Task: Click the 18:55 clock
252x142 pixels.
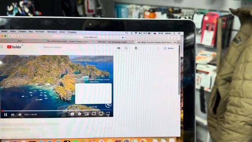Action: 161,33
